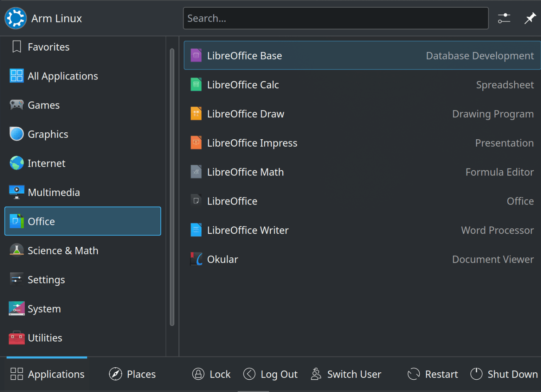
Task: Select the Science & Math label
Action: (x=63, y=251)
